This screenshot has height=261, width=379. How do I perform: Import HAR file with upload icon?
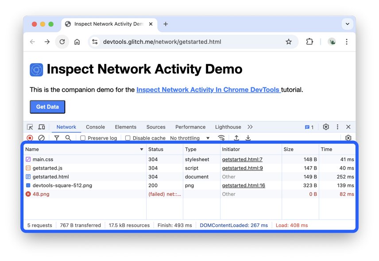pyautogui.click(x=236, y=138)
